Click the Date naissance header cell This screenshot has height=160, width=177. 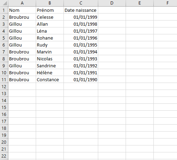[81, 10]
